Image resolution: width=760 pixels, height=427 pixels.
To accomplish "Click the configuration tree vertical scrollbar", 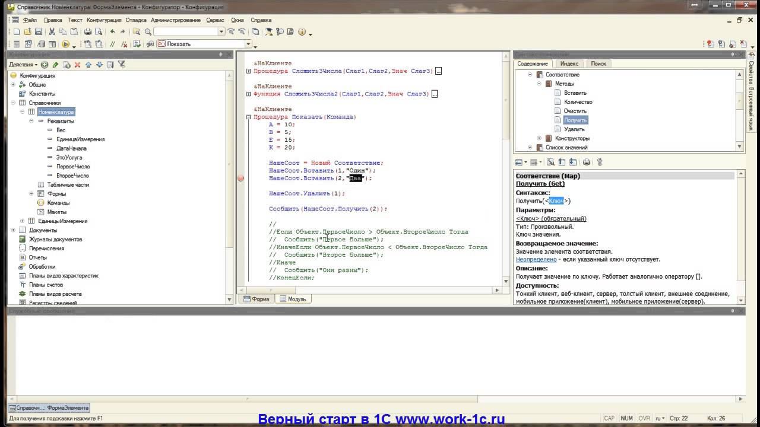I will coord(230,187).
